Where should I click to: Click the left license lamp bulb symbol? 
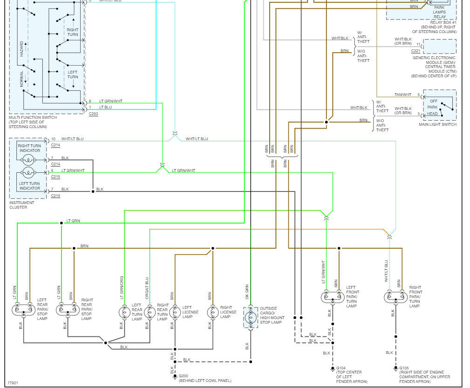pyautogui.click(x=175, y=313)
